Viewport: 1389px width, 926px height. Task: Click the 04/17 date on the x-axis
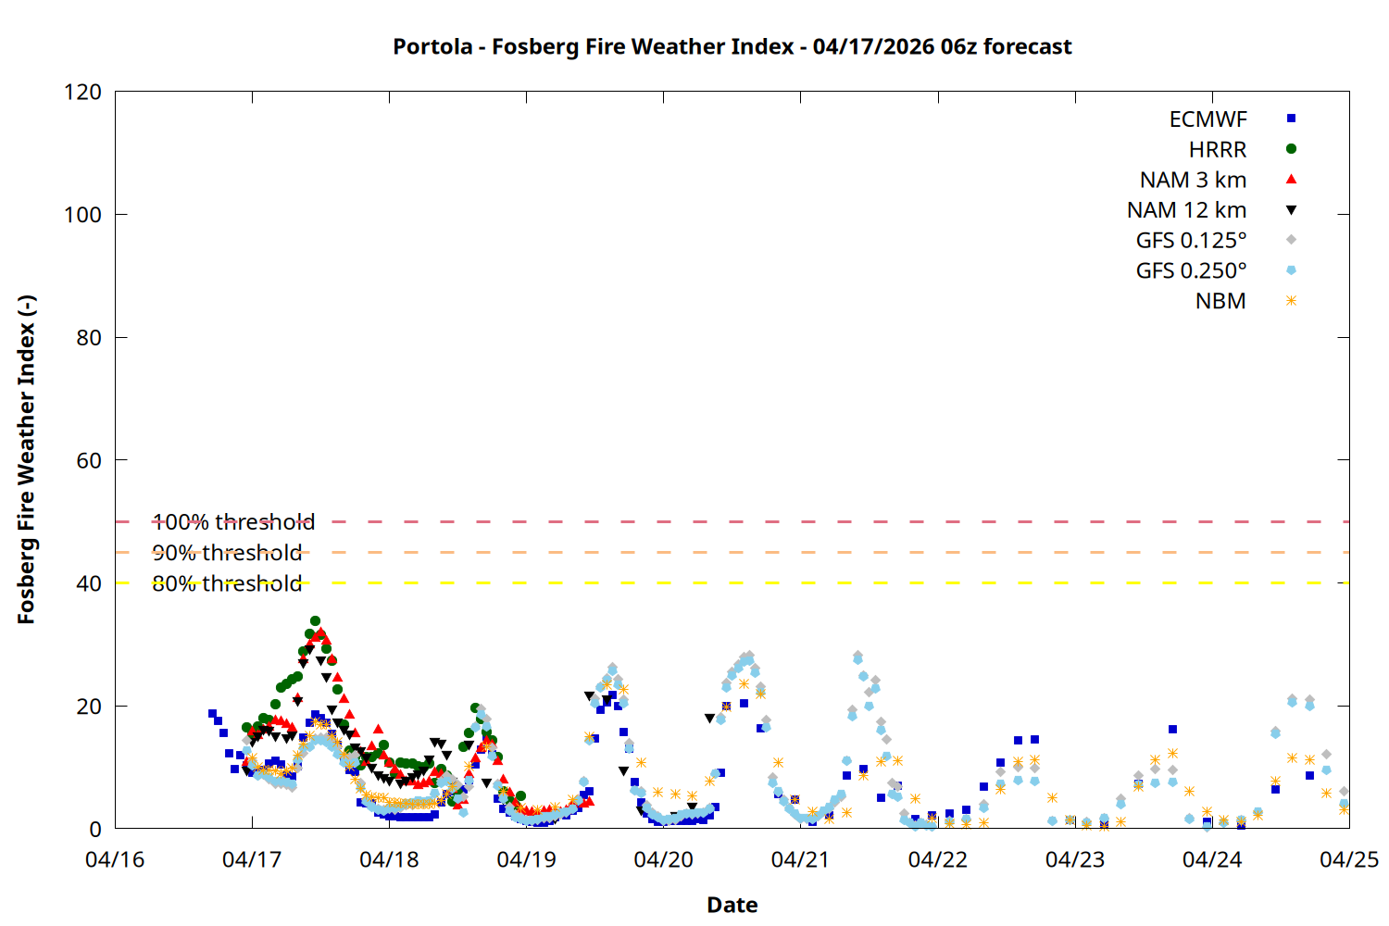[252, 859]
